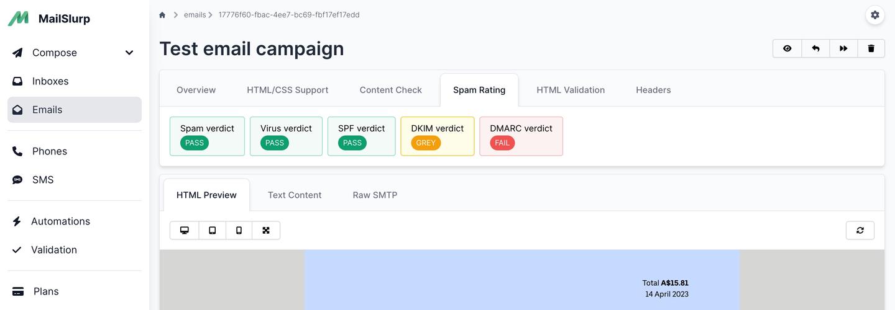Switch to the Content Check tab
The image size is (895, 310).
[x=390, y=90]
